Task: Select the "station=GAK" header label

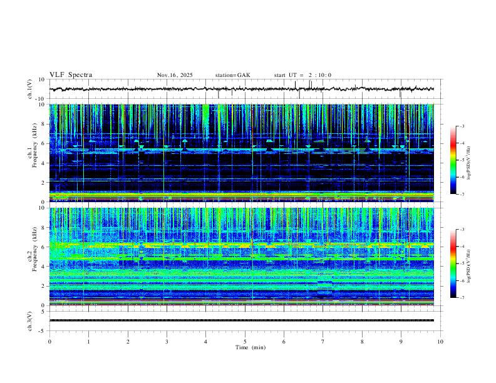Action: pos(232,75)
